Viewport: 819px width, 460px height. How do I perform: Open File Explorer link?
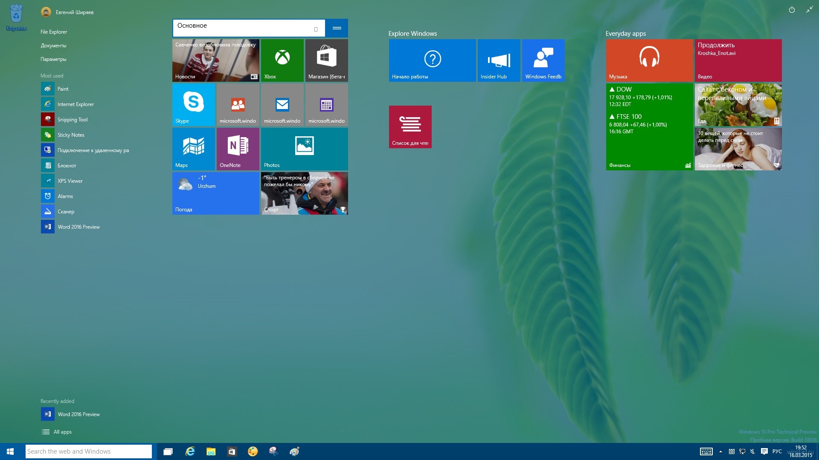click(54, 32)
